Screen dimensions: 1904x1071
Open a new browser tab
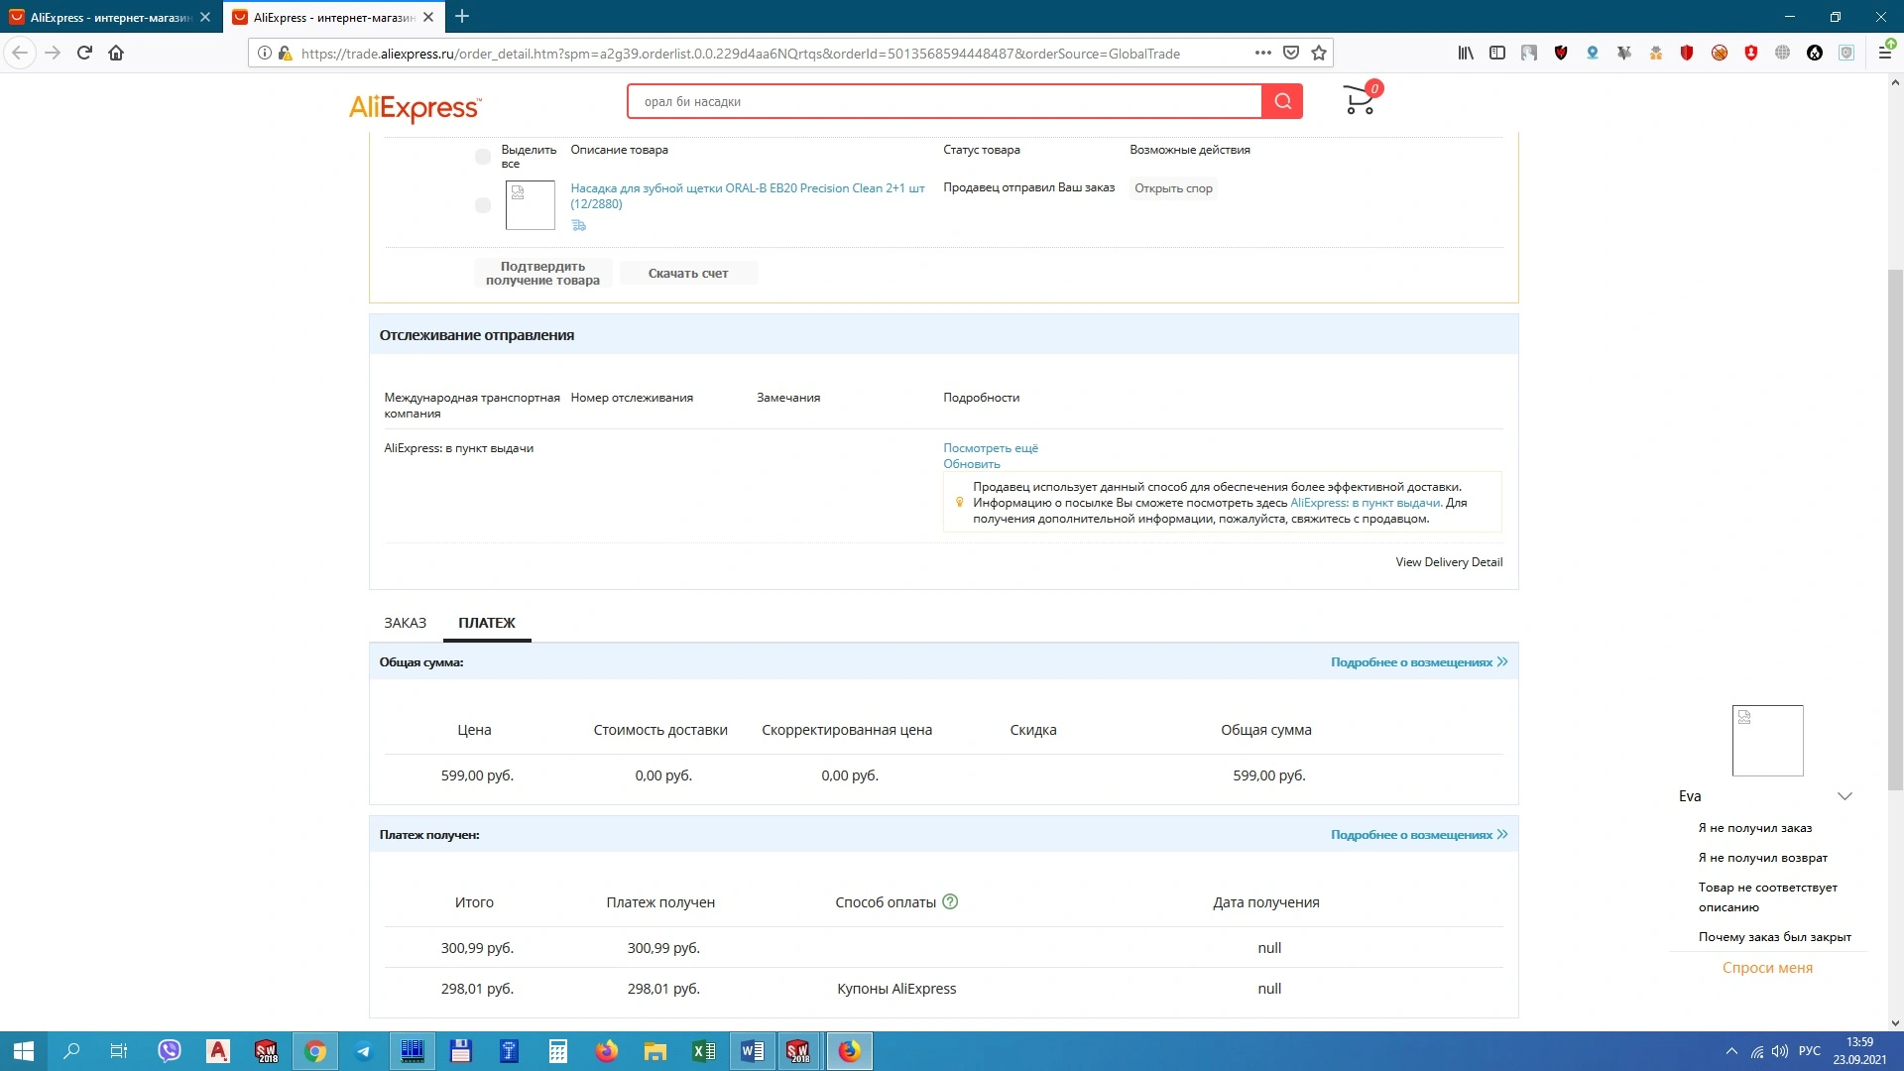point(462,16)
